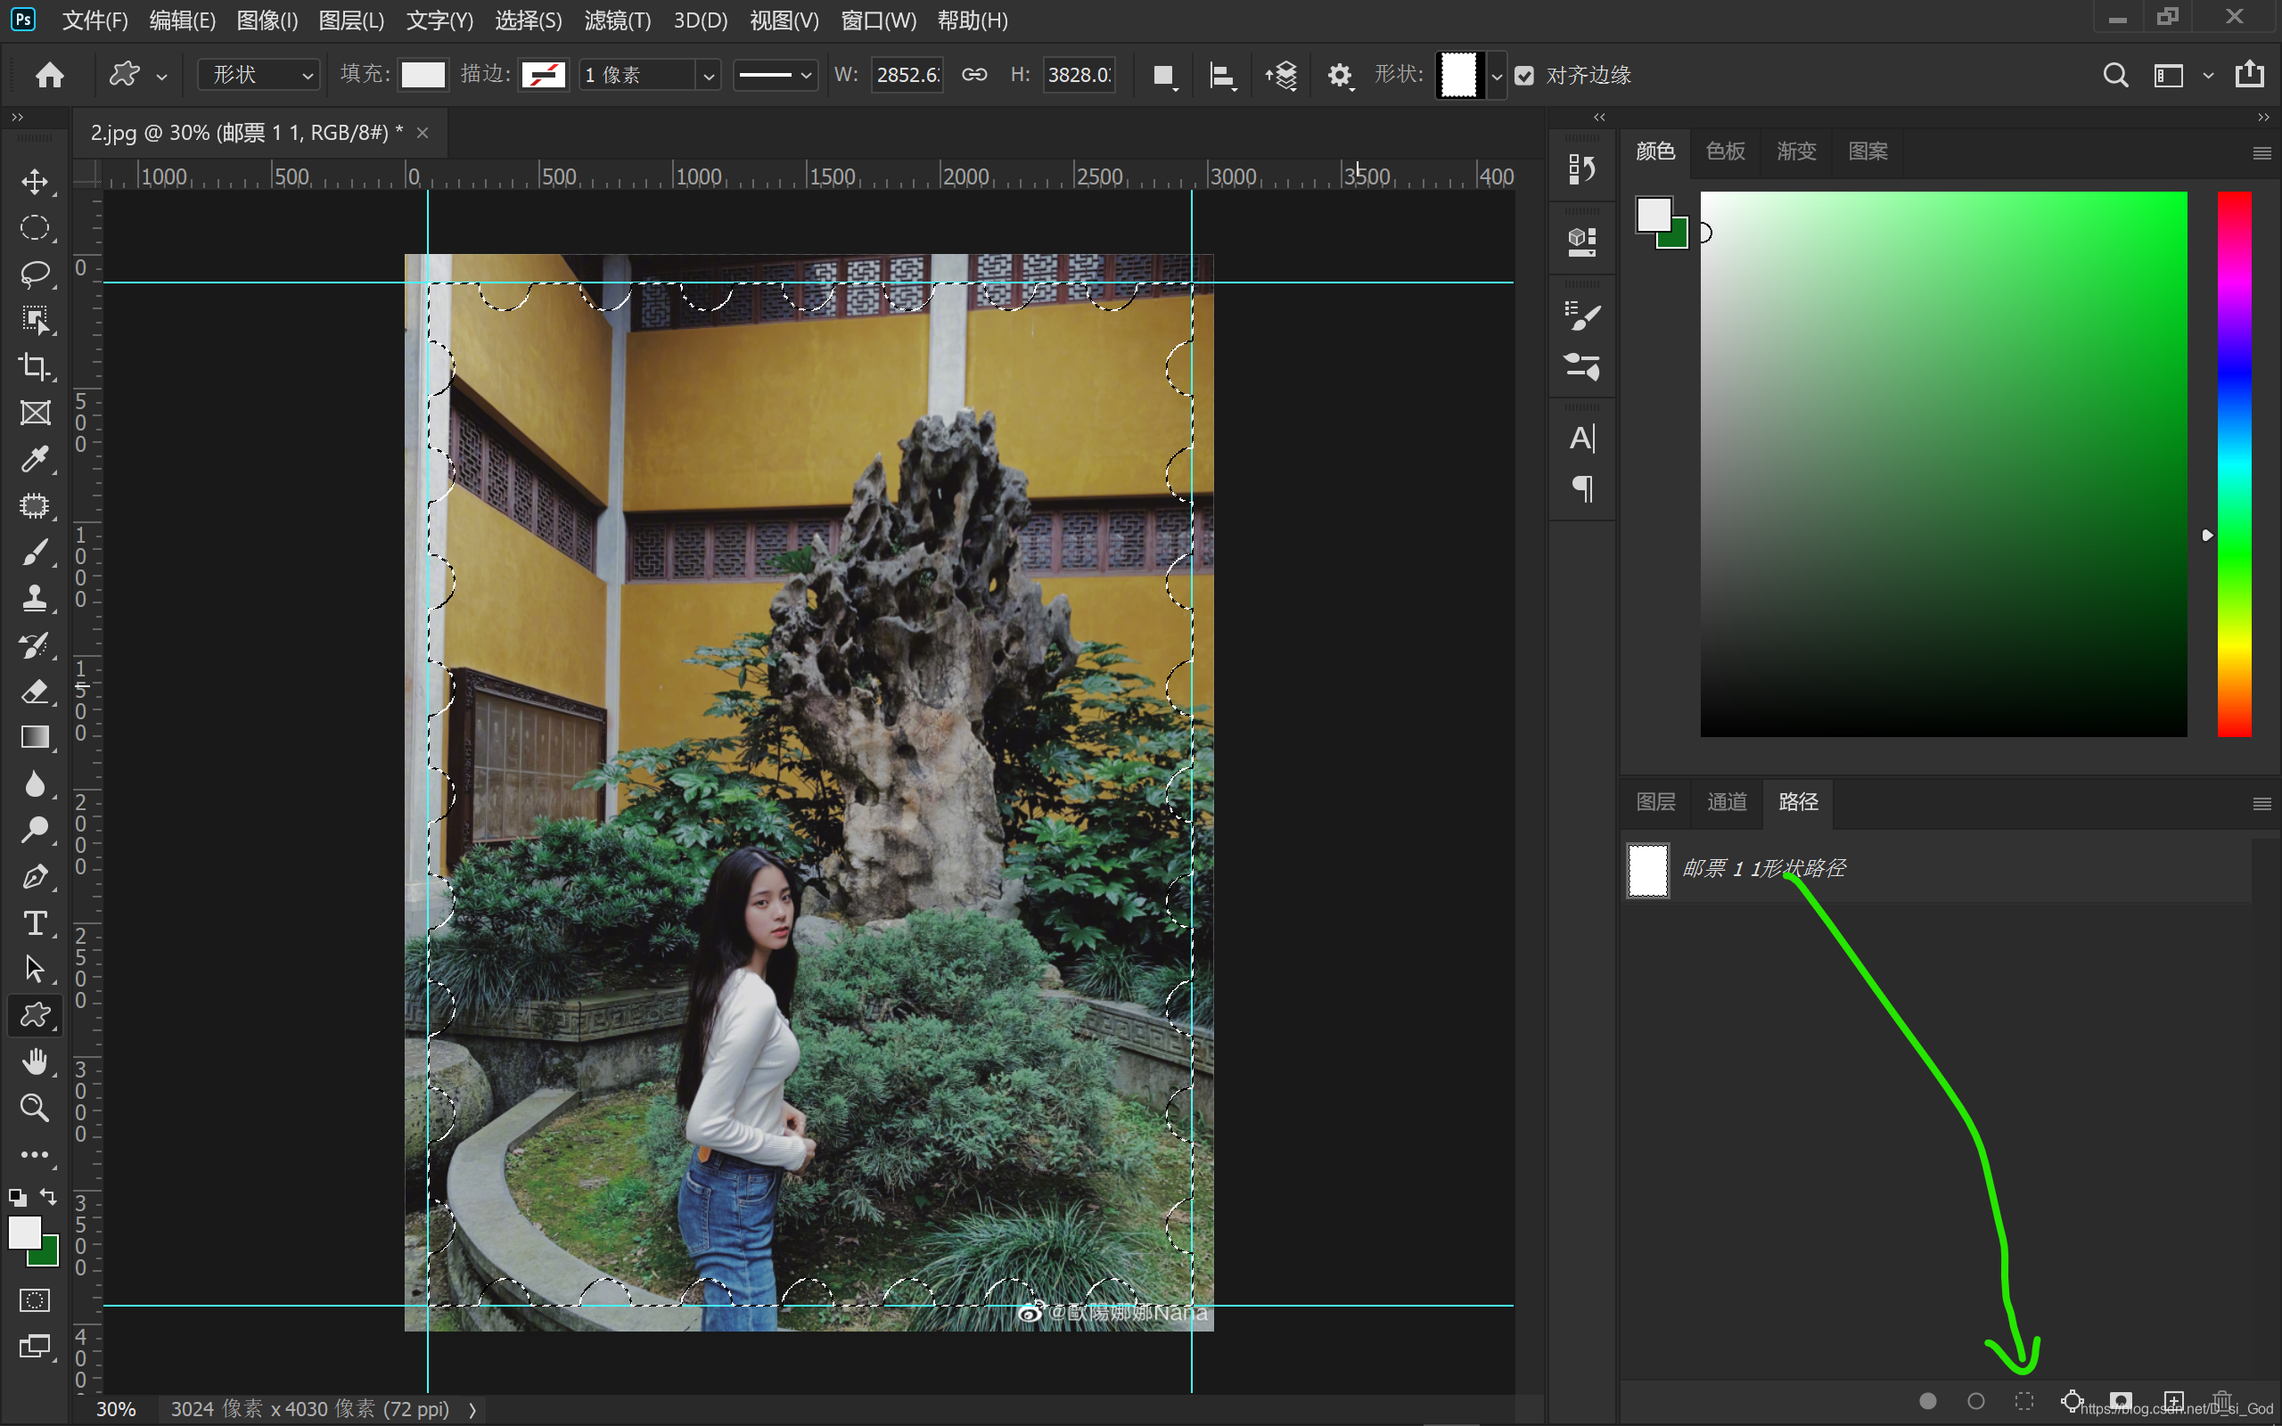Open the shape settings gear menu
Image resolution: width=2282 pixels, height=1426 pixels.
click(x=1340, y=76)
